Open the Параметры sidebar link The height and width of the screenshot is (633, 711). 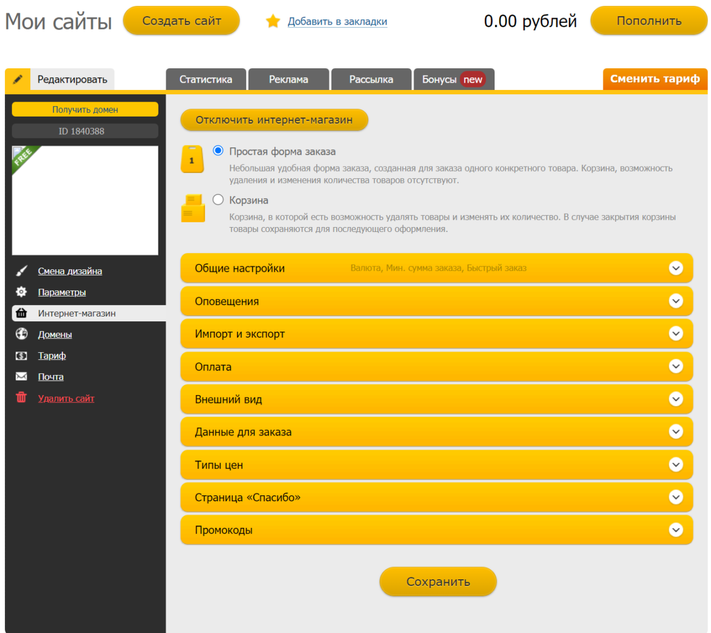[x=62, y=292]
